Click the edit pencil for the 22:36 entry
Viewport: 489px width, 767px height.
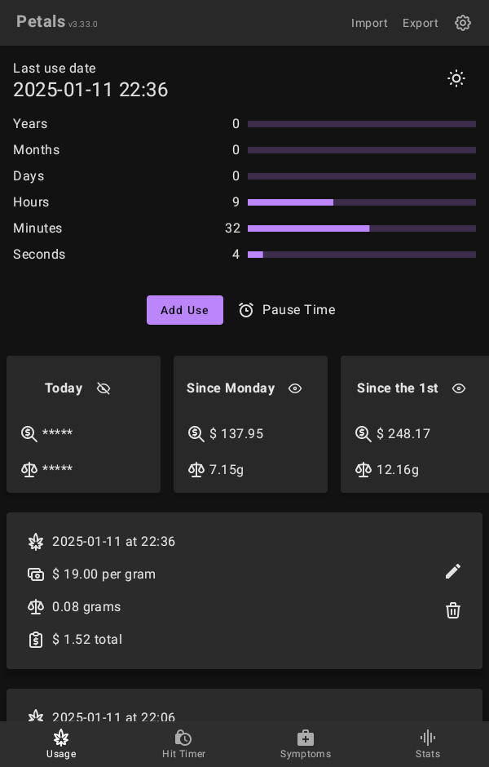coord(453,571)
